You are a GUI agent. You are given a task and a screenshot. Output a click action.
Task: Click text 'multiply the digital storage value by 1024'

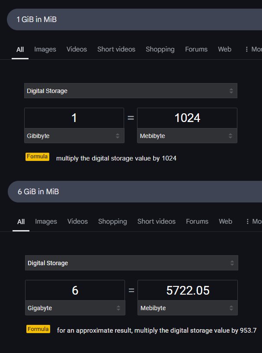pos(116,158)
